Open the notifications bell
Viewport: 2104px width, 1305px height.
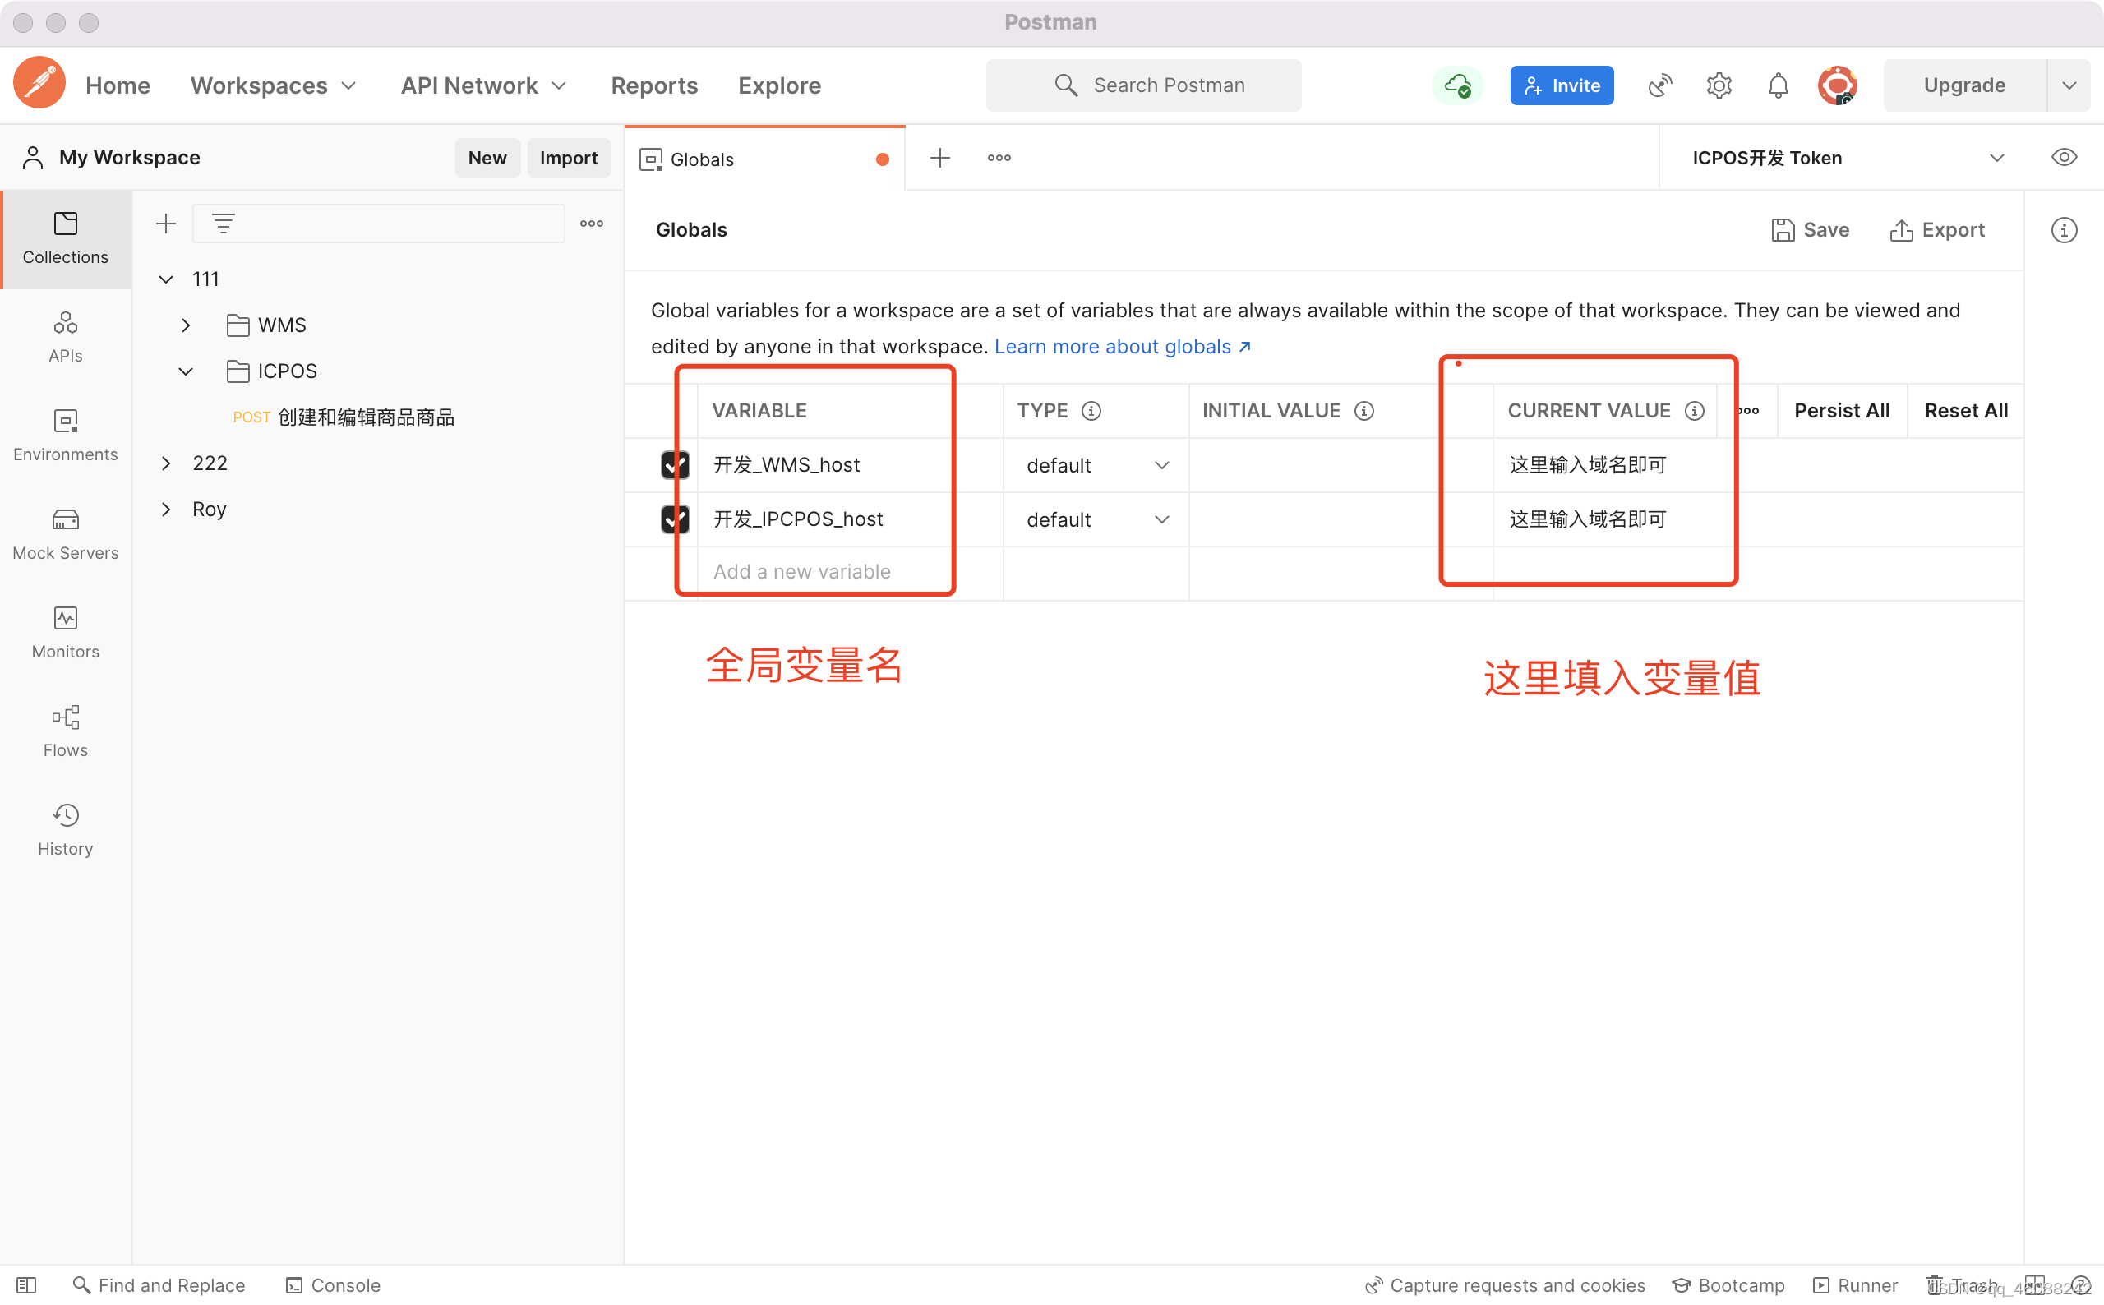[x=1778, y=85]
